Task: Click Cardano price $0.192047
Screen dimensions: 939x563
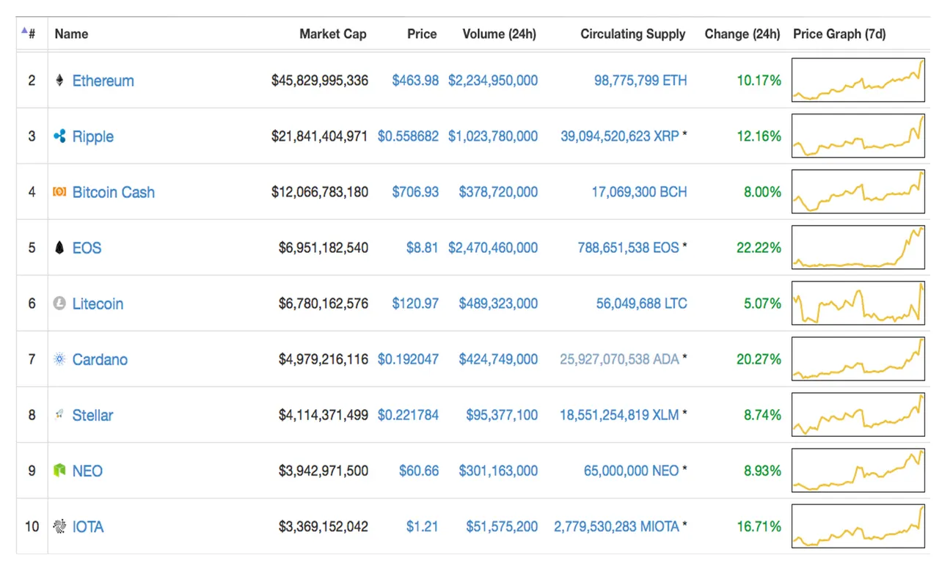Action: 409,359
